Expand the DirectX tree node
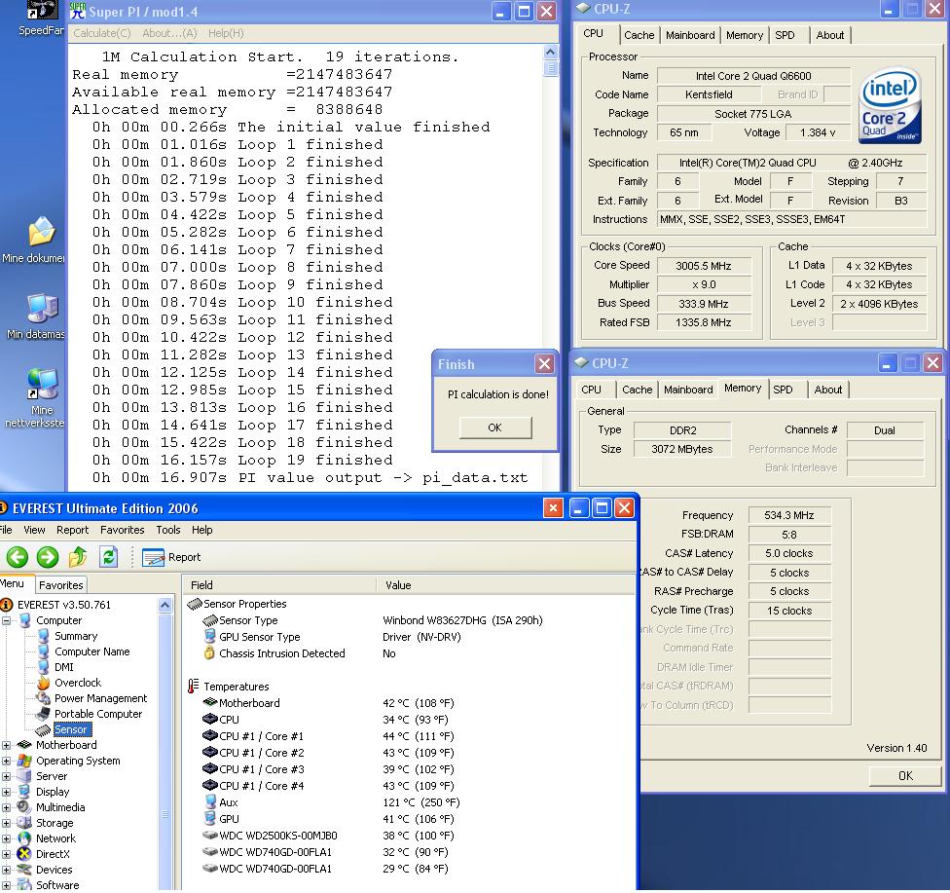Viewport: 950px width, 893px height. [x=6, y=854]
